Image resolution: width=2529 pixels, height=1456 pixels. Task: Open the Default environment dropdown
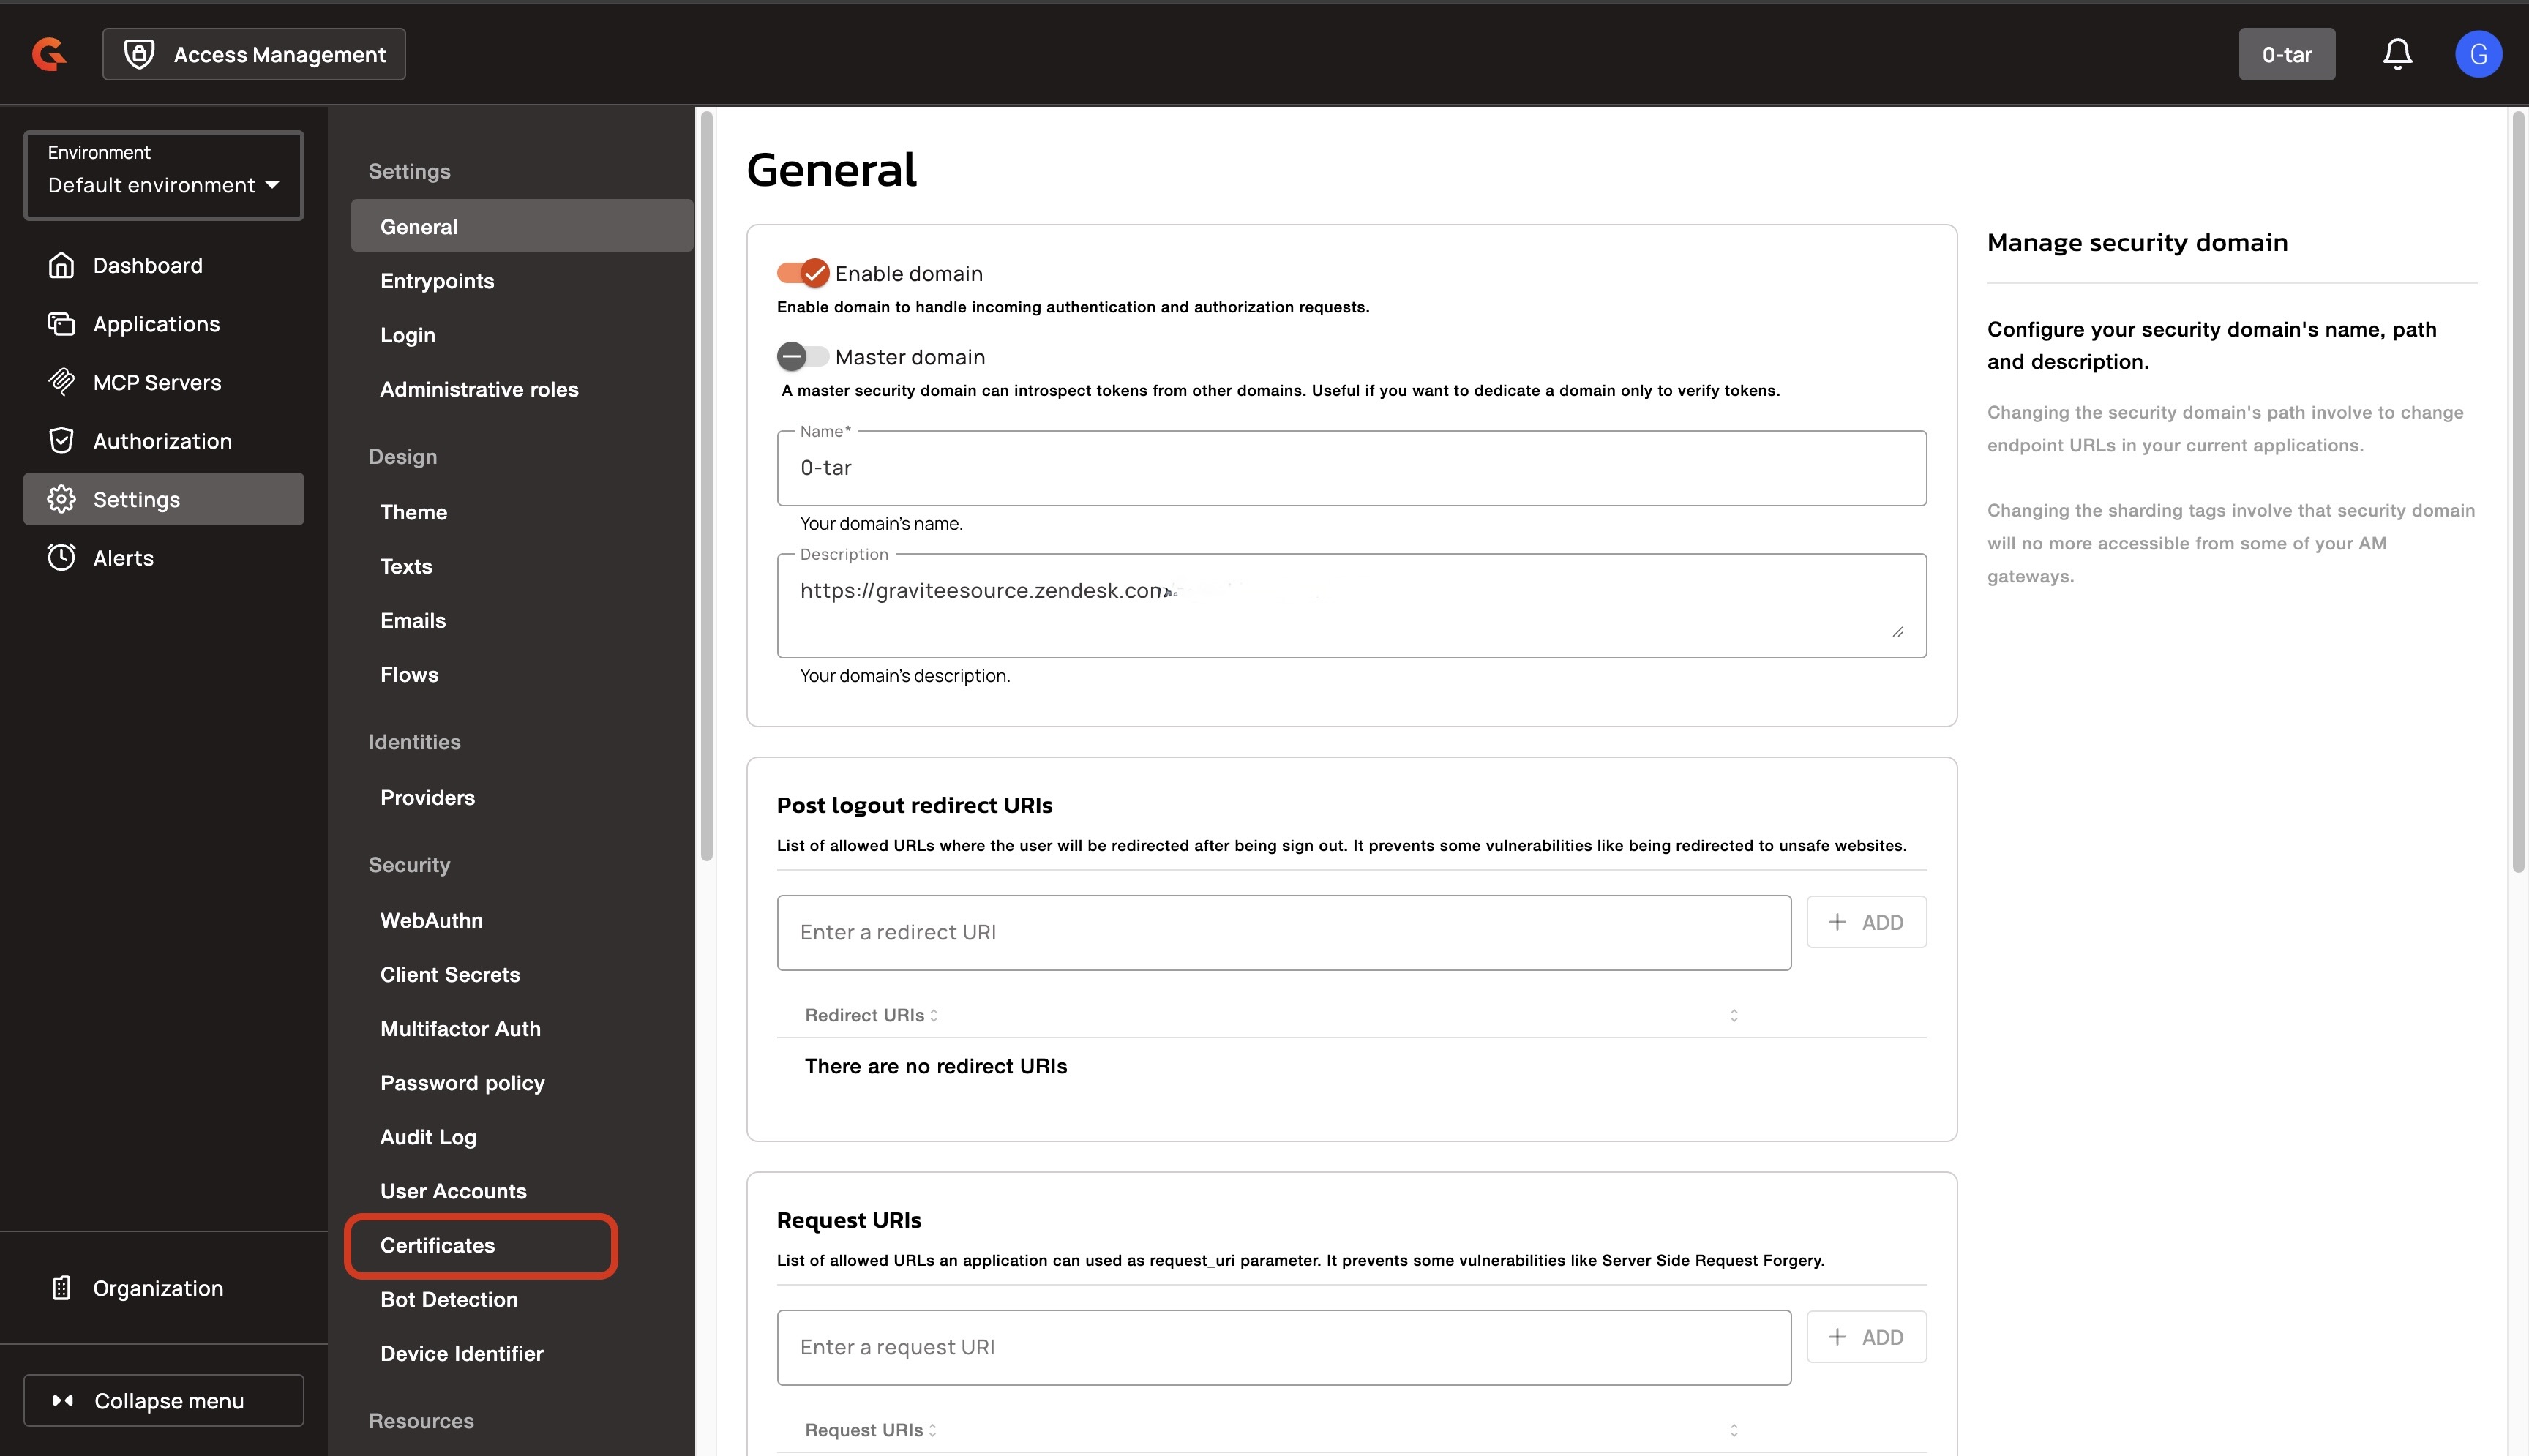click(163, 185)
